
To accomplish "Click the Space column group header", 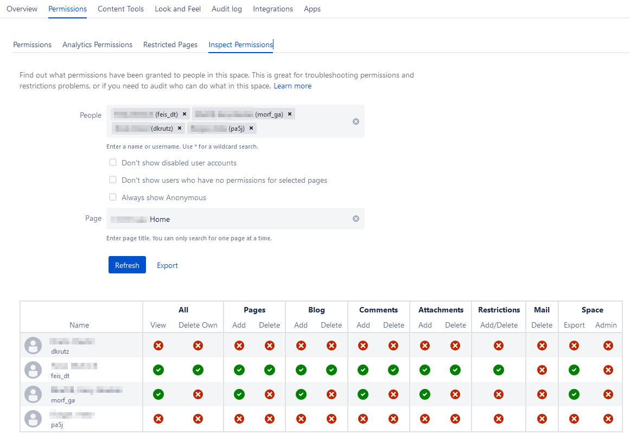I will point(592,310).
